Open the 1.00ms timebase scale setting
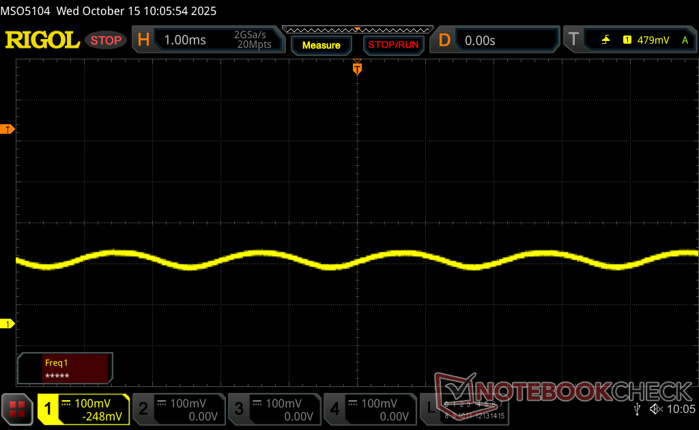Screen dimensions: 699x430 pos(185,40)
